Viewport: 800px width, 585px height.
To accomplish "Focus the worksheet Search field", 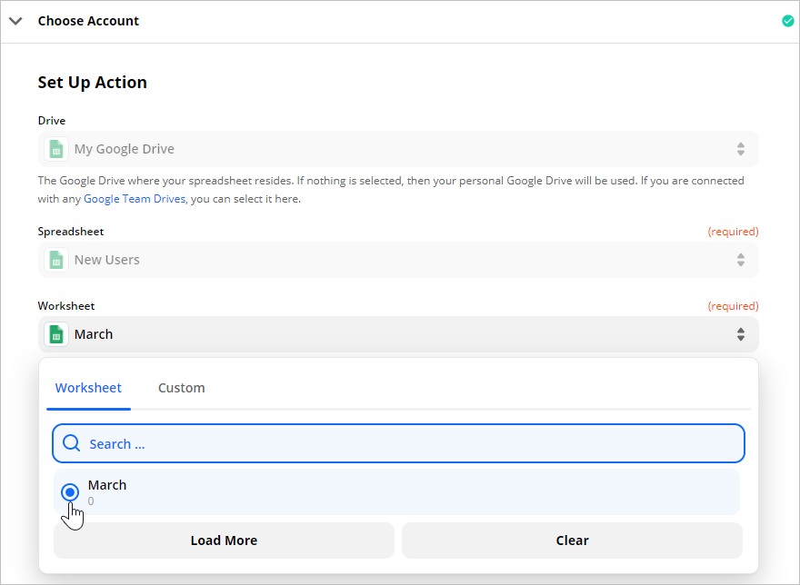I will (398, 443).
